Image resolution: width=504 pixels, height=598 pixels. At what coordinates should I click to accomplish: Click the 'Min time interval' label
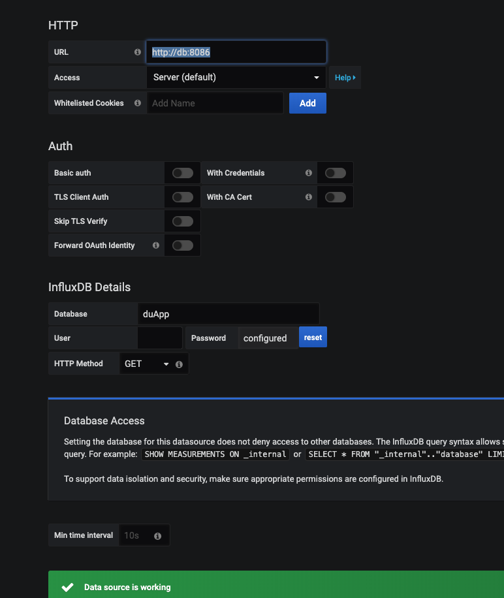(x=84, y=535)
